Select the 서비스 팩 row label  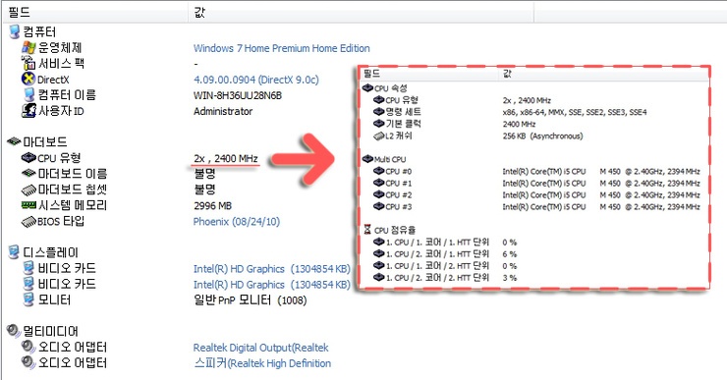(61, 63)
